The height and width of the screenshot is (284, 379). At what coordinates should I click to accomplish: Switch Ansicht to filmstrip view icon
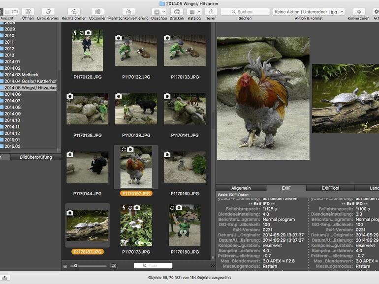(15, 12)
